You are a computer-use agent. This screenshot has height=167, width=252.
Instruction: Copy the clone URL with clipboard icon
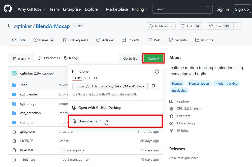pos(153,86)
